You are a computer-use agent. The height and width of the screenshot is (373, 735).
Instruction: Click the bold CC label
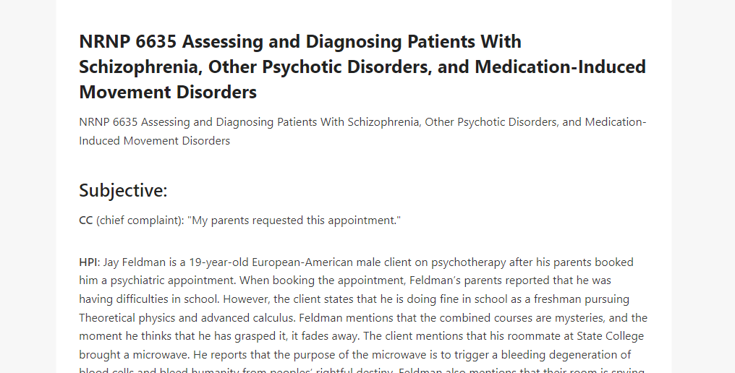pos(86,220)
